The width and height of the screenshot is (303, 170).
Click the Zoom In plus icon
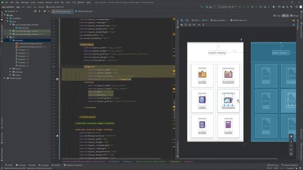click(291, 141)
